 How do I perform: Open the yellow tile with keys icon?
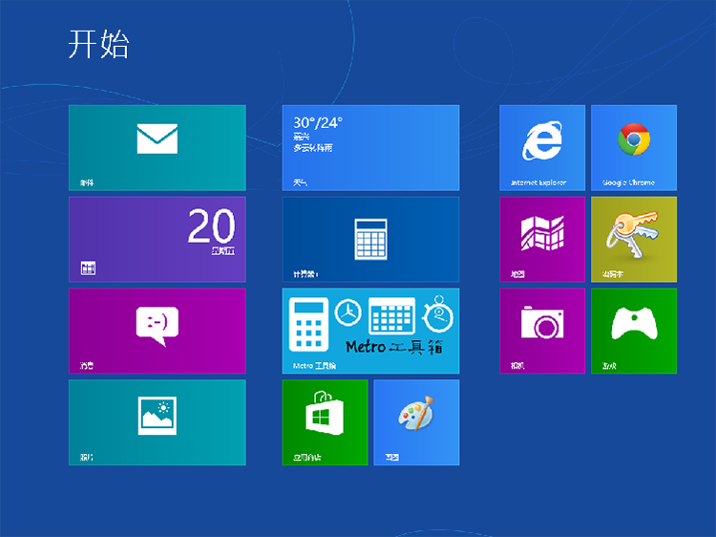point(634,239)
